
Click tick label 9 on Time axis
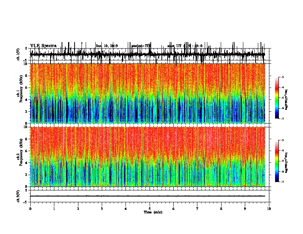tap(245, 209)
